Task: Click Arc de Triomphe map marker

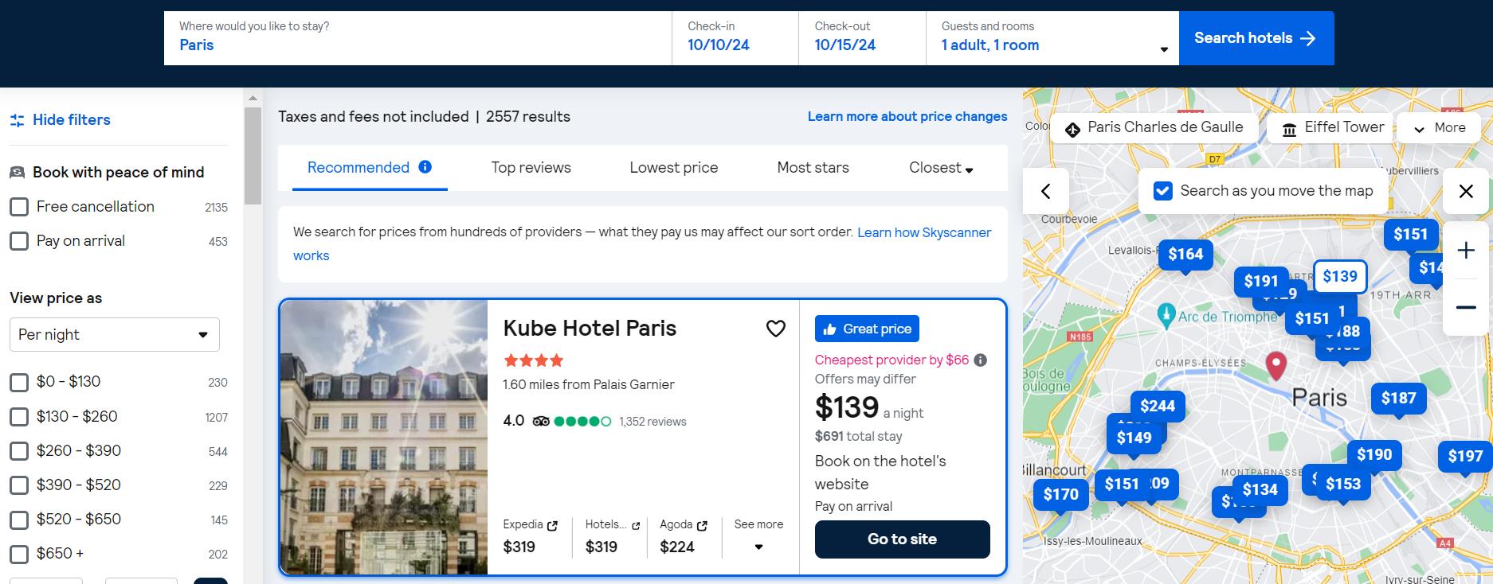Action: click(x=1166, y=315)
